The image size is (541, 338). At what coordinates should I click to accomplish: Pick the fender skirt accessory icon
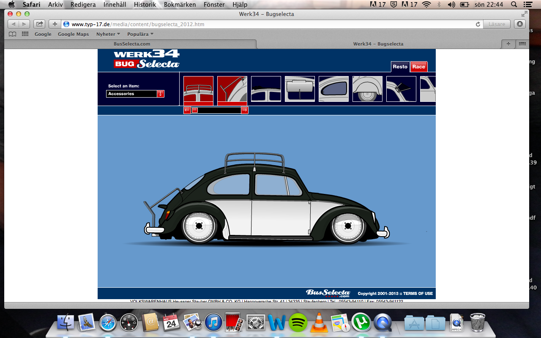pyautogui.click(x=367, y=89)
